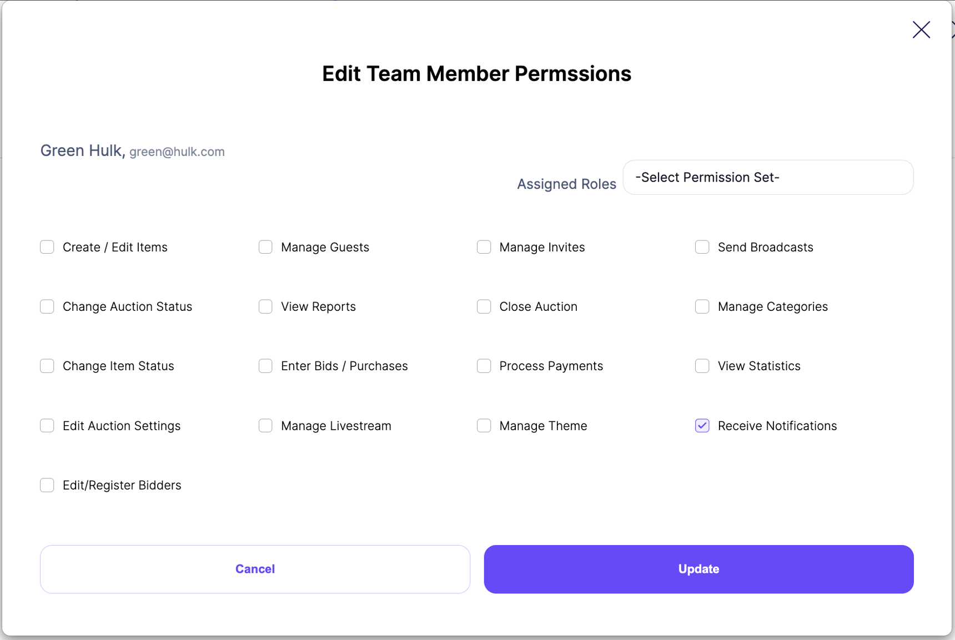Screen dimensions: 955x640
Task: Enable the Manage Invites permission
Action: click(484, 247)
